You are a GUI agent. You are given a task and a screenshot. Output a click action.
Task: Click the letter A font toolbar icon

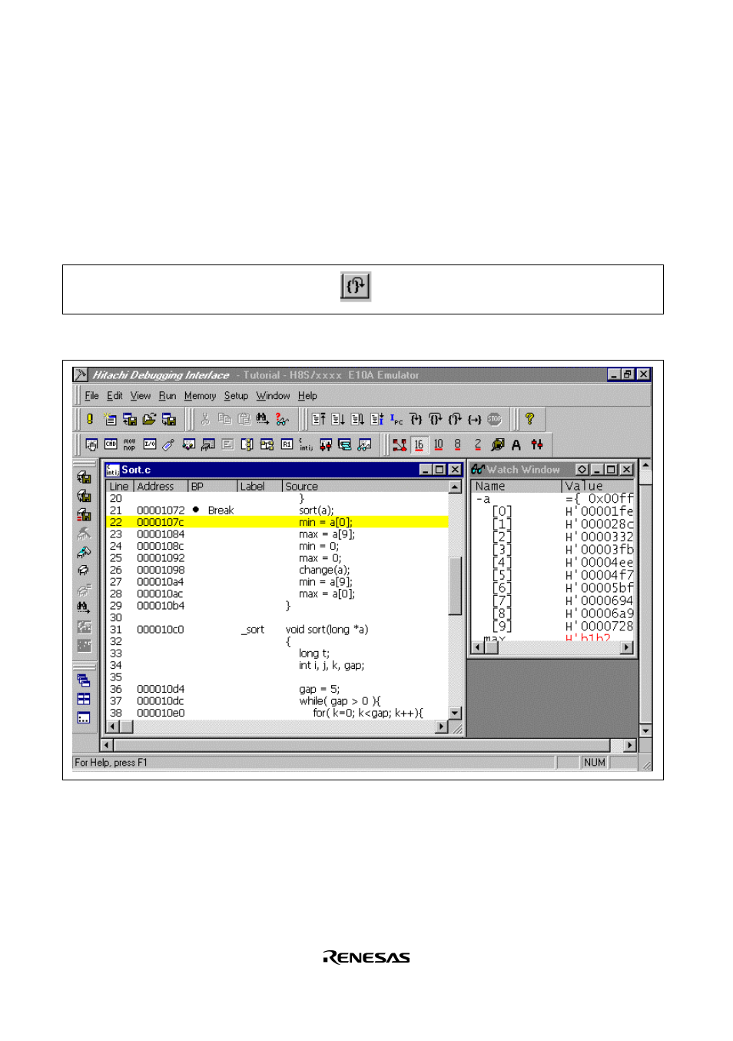tap(516, 445)
